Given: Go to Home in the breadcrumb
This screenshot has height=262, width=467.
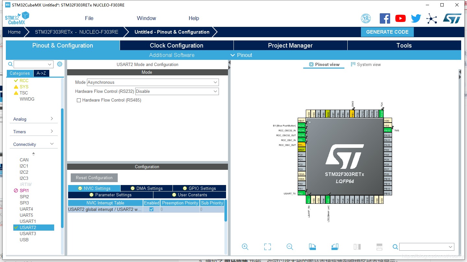Looking at the screenshot, I should pyautogui.click(x=14, y=32).
